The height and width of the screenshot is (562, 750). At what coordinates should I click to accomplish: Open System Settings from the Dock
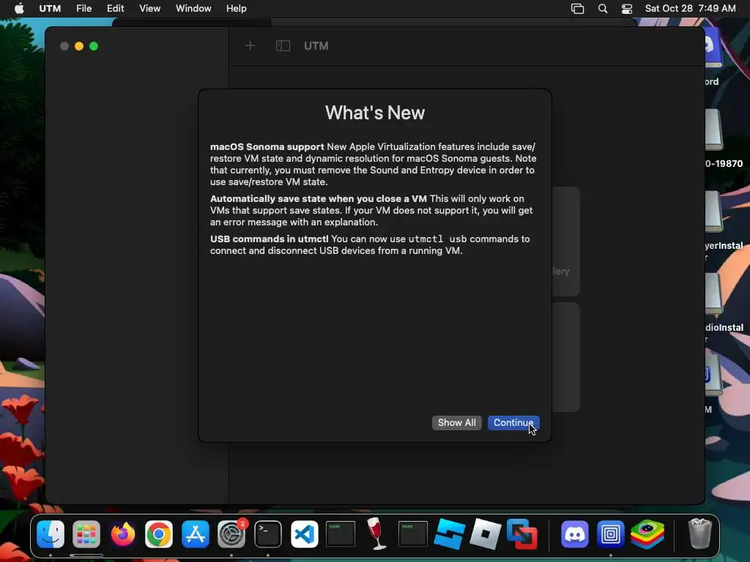point(231,533)
